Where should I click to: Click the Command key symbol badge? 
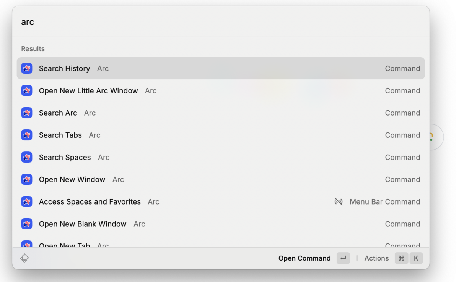(x=401, y=258)
